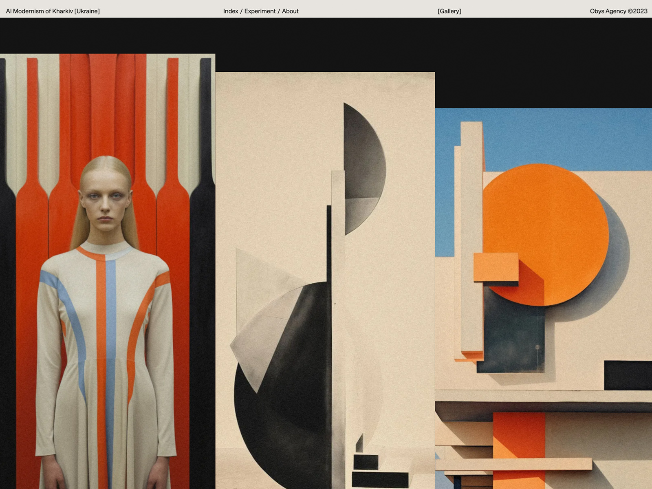Open the About page
This screenshot has width=652, height=489.
pyautogui.click(x=290, y=11)
